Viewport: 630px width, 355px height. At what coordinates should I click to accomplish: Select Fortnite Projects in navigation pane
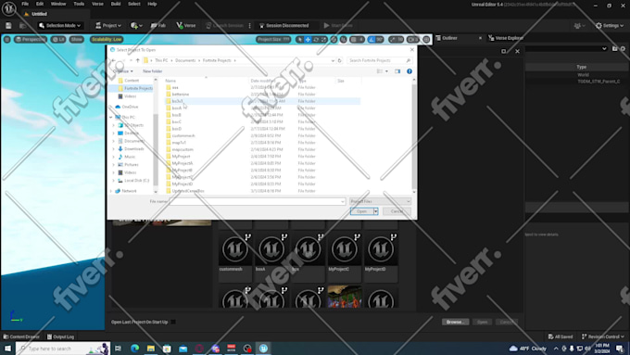135,88
